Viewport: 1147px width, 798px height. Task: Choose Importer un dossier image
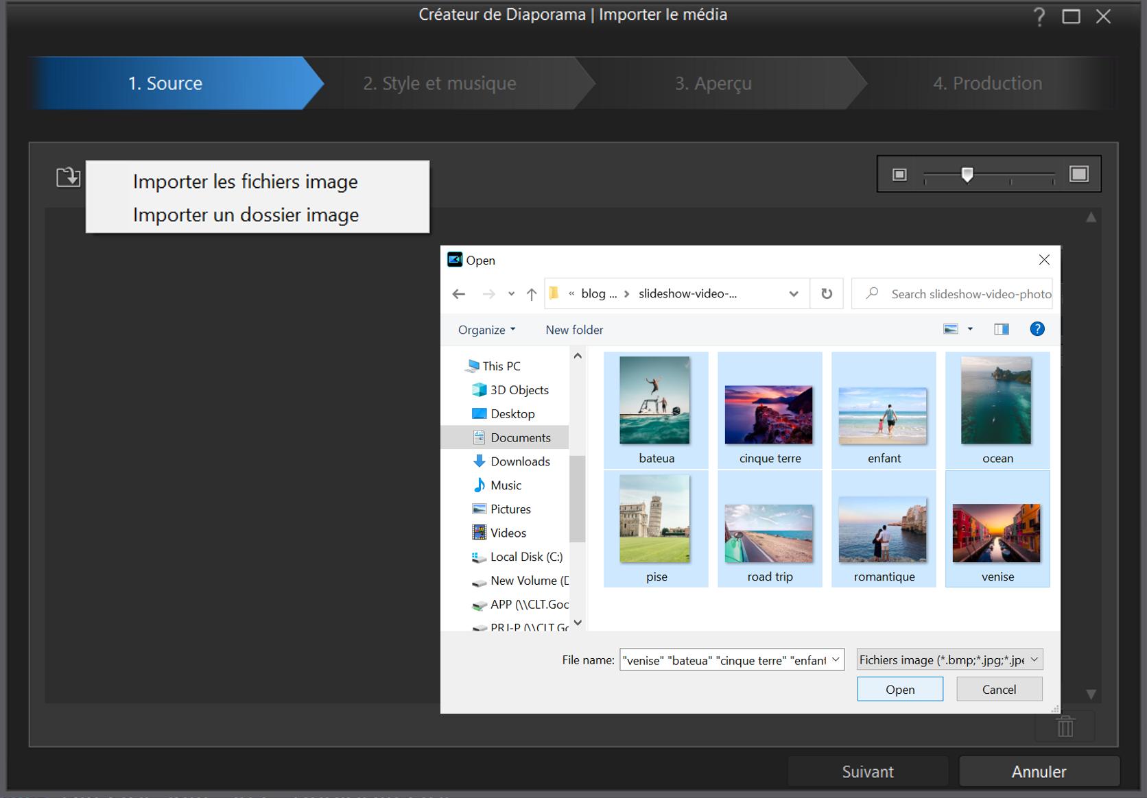(246, 215)
